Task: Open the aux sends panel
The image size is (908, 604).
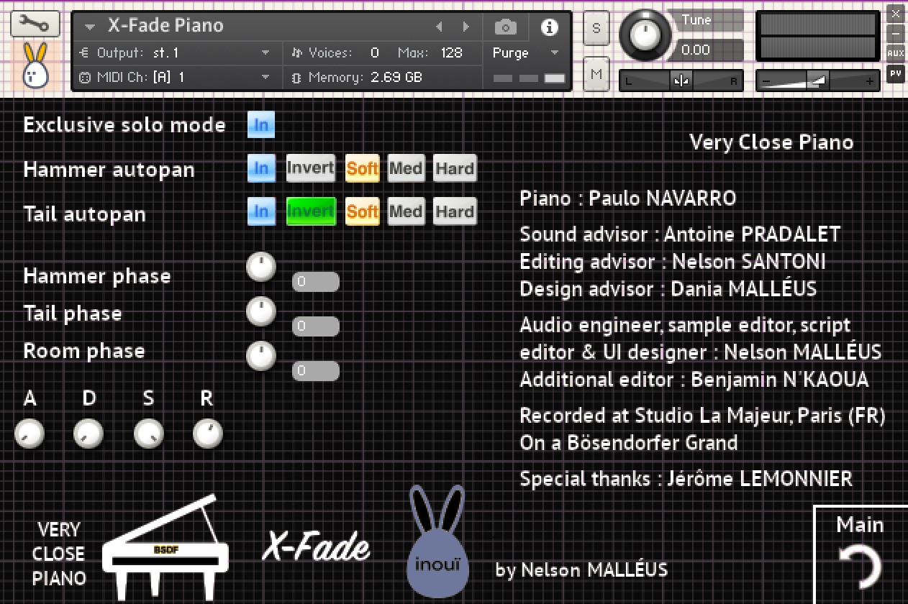Action: [x=897, y=52]
